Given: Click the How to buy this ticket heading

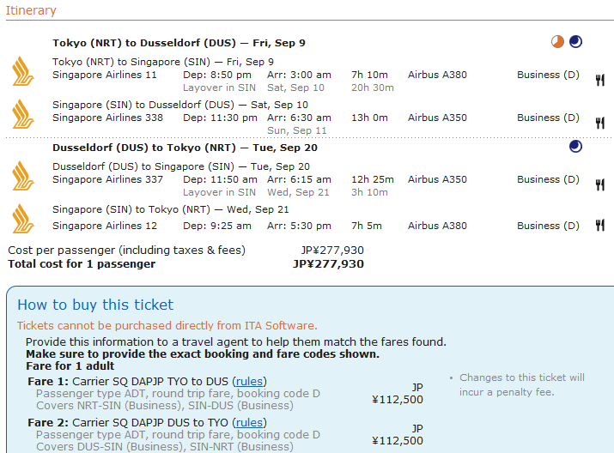Looking at the screenshot, I should point(95,305).
